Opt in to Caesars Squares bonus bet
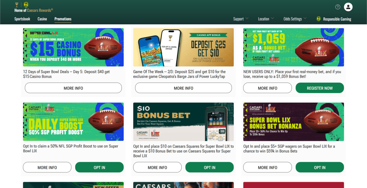The height and width of the screenshot is (188, 367). [209, 168]
